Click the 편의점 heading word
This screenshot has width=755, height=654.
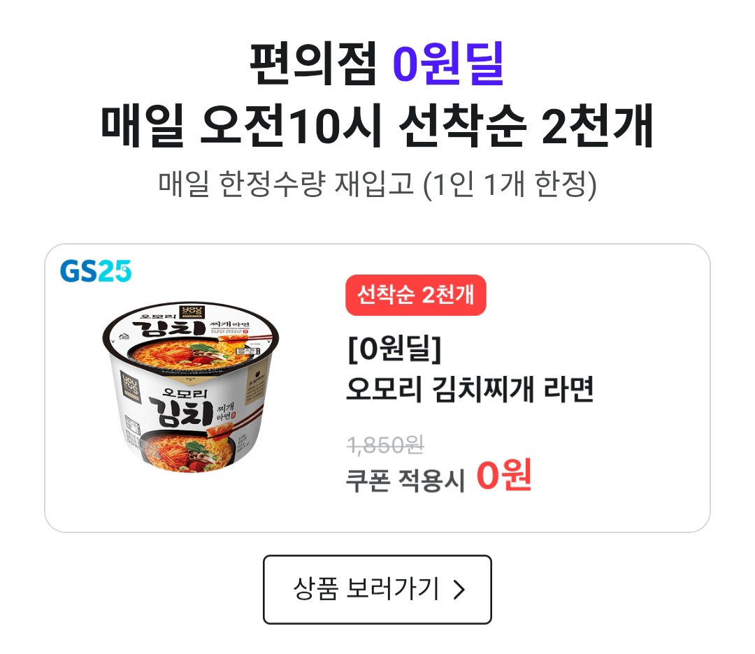[312, 63]
